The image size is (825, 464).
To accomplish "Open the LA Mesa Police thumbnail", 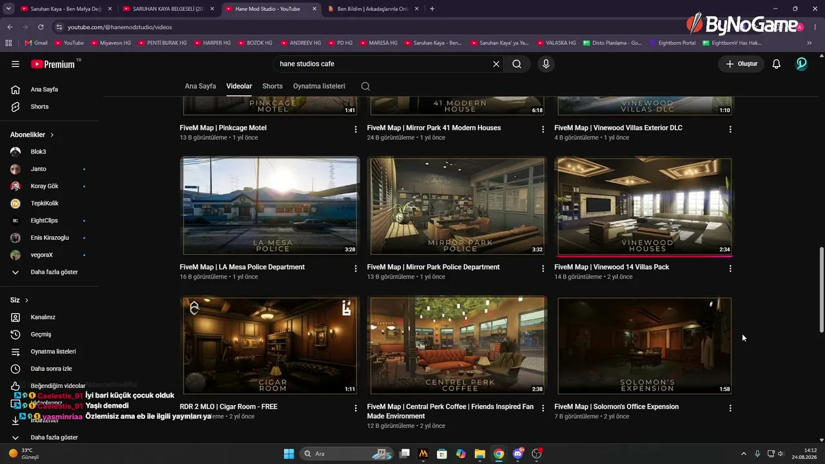I will point(269,206).
